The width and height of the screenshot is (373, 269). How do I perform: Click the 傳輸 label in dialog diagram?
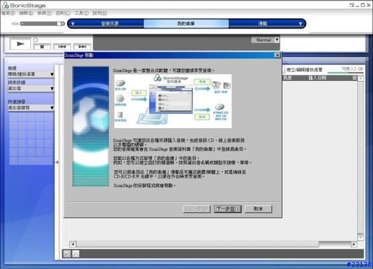click(x=202, y=82)
